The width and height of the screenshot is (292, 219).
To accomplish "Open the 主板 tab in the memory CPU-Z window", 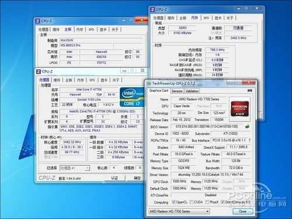I will (183, 18).
